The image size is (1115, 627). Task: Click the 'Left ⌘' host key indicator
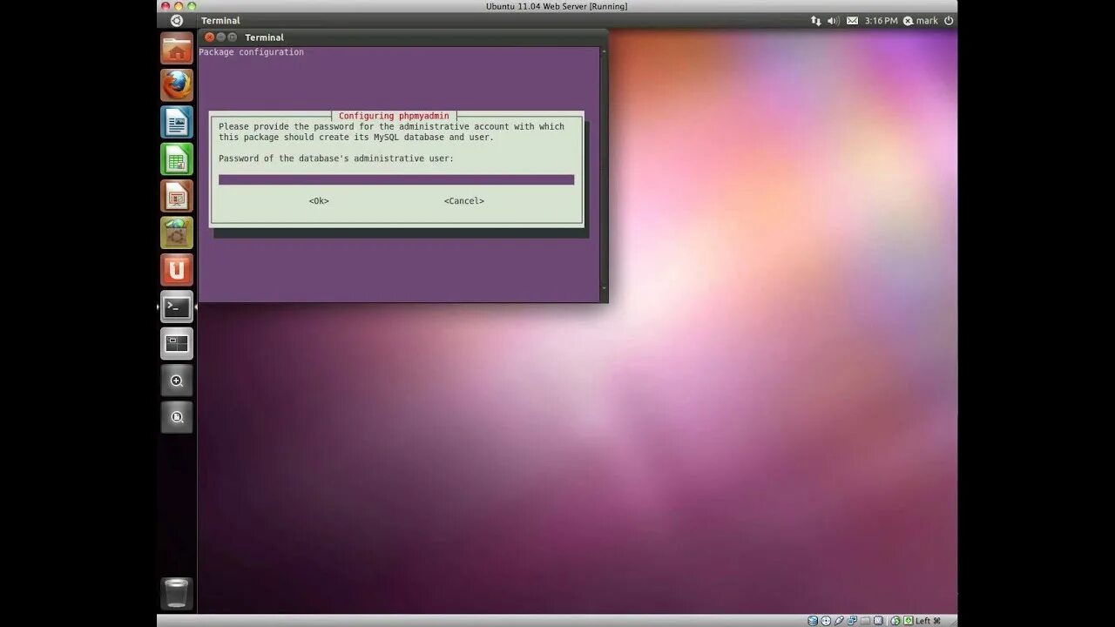pos(928,621)
